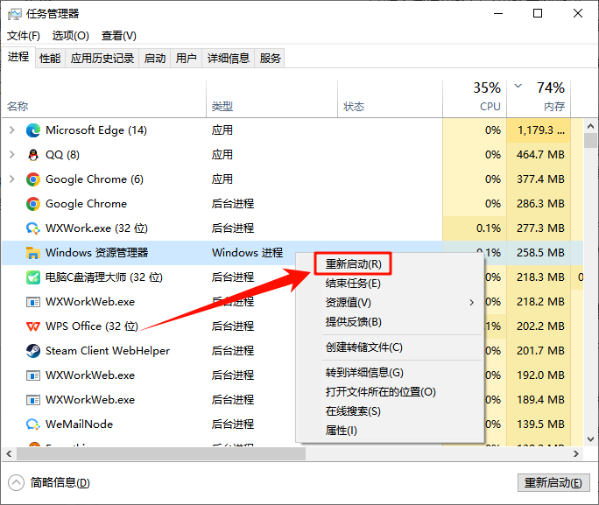This screenshot has width=599, height=505.
Task: Switch to the 用户 tab
Action: 186,59
